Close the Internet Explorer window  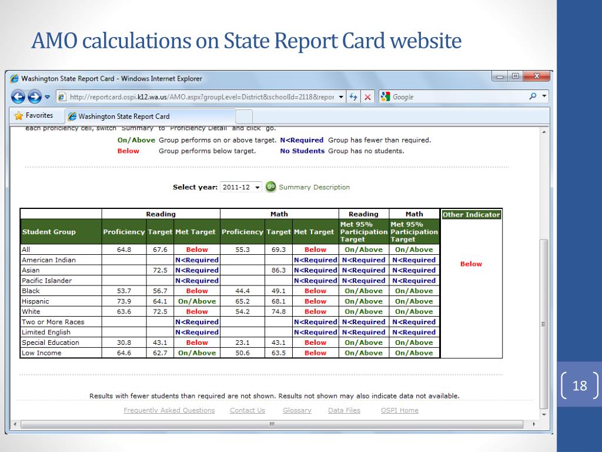coord(537,77)
